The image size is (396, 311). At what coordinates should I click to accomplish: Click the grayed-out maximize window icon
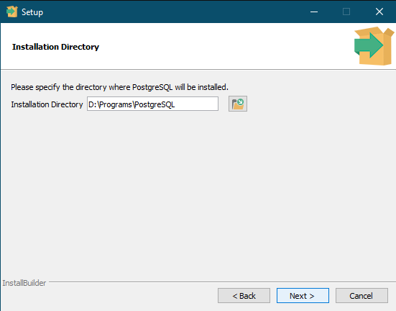pyautogui.click(x=346, y=12)
